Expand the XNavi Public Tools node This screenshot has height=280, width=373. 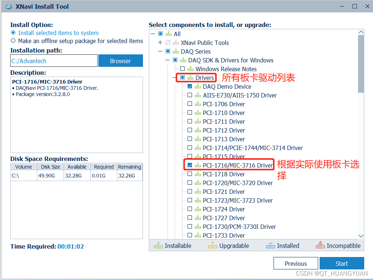[x=160, y=42]
